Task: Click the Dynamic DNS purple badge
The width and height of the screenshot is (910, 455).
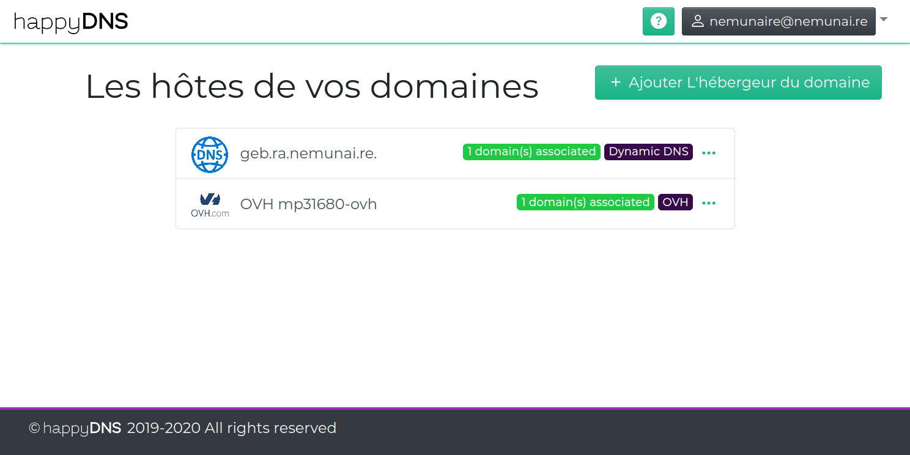Action: point(648,152)
